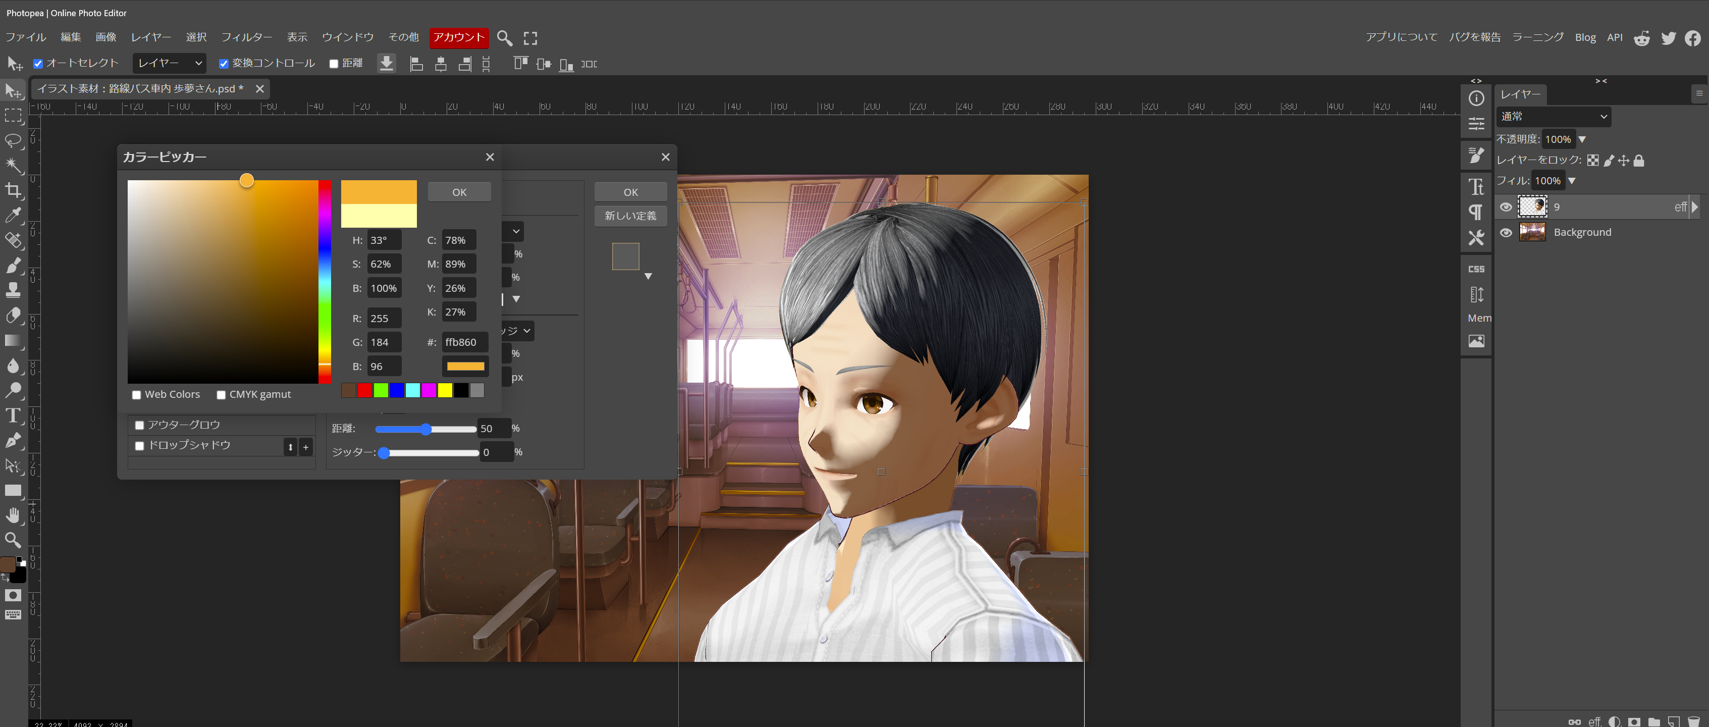Image resolution: width=1709 pixels, height=727 pixels.
Task: Click the search magnifier in the menu bar
Action: click(x=504, y=38)
